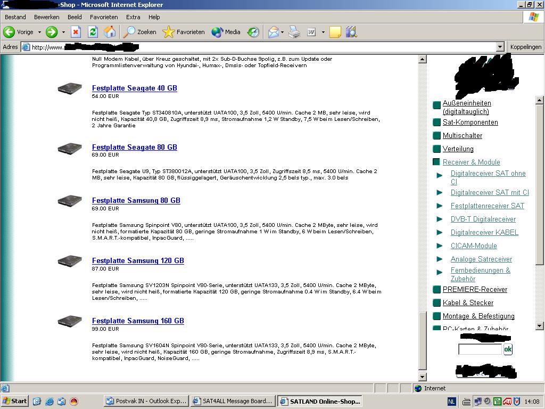The image size is (545, 409).
Task: Click the sidebar menu scrollbar down arrow
Action: pos(540,326)
